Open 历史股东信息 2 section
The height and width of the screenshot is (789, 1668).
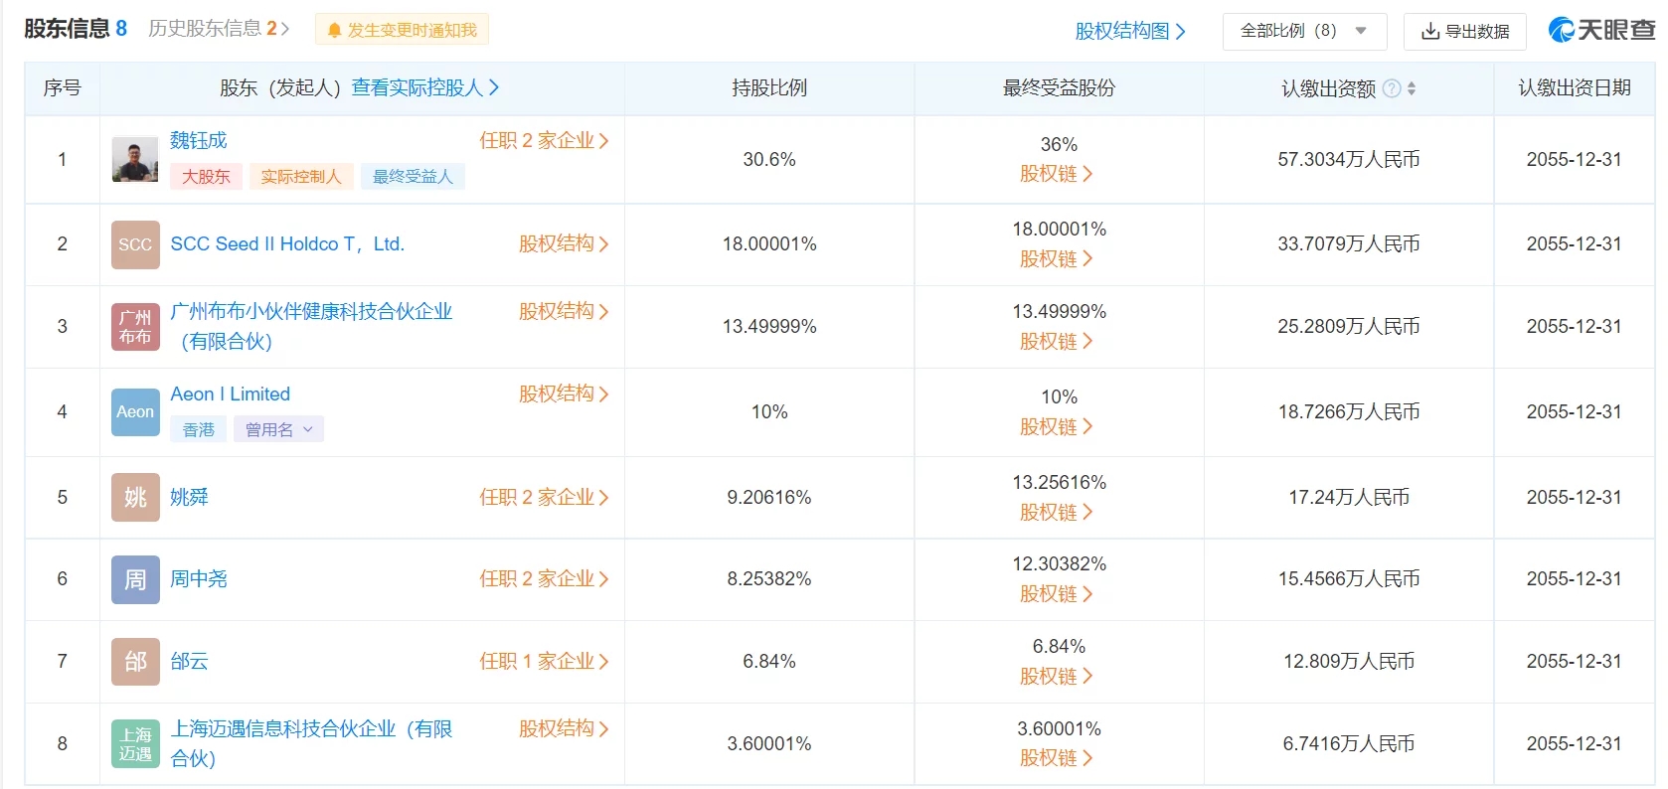pos(219,29)
